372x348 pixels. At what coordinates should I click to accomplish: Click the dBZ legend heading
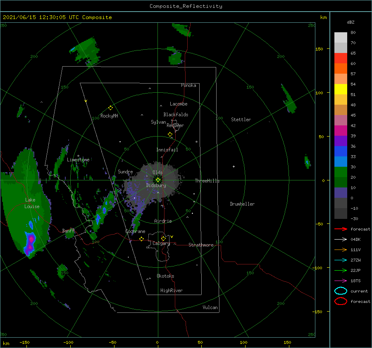pos(351,22)
